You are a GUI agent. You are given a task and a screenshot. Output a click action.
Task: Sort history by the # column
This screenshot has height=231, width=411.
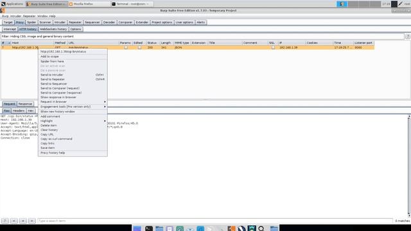[x=6, y=43]
